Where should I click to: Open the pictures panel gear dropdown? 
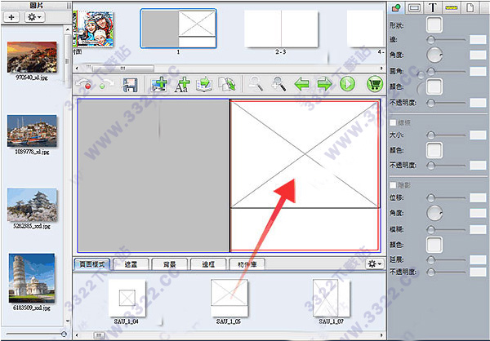(x=34, y=17)
